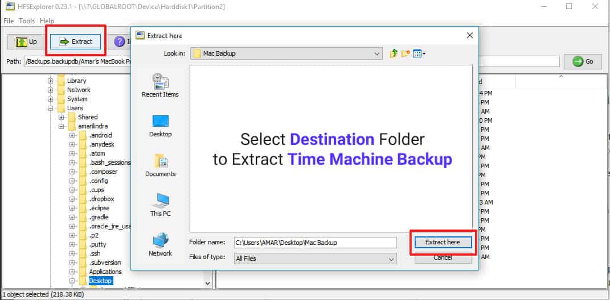
Task: Collapse the amarlindra tree node
Action: click(x=61, y=126)
